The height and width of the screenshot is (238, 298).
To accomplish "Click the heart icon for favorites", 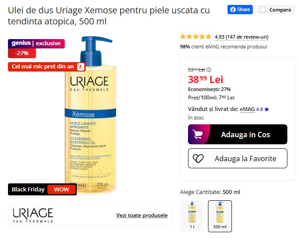I will pos(198,159).
